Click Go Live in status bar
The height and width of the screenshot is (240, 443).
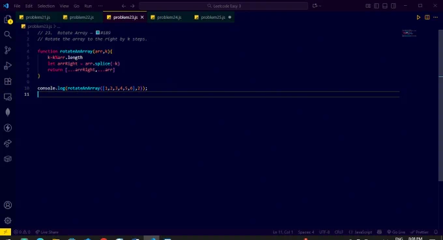coord(396,232)
